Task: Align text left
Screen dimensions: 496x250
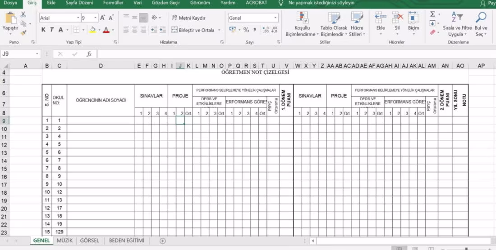Action: (126, 30)
